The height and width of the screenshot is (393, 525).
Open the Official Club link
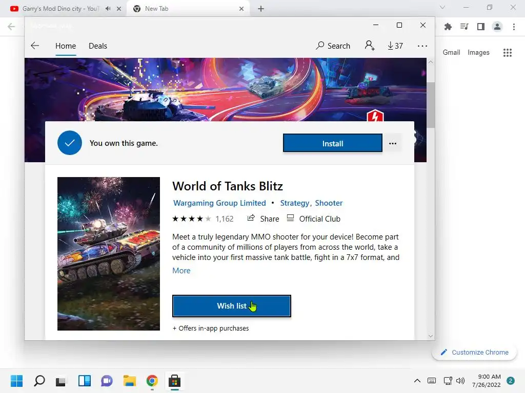314,219
